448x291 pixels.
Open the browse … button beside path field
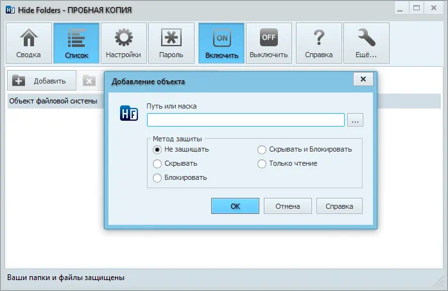[355, 119]
